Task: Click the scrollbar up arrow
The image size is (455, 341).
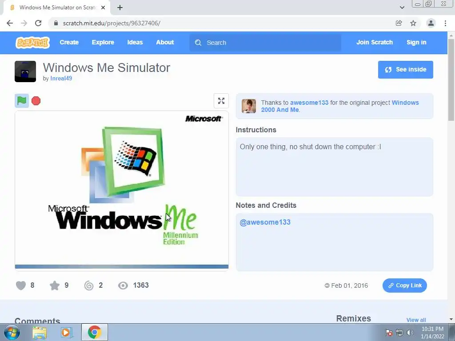Action: [451, 36]
